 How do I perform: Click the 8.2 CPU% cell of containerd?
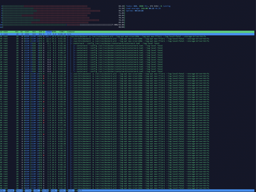click(49, 43)
